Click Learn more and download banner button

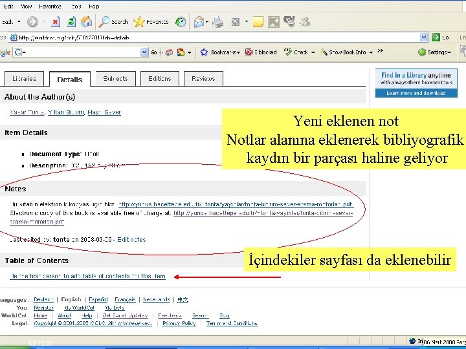click(x=416, y=93)
